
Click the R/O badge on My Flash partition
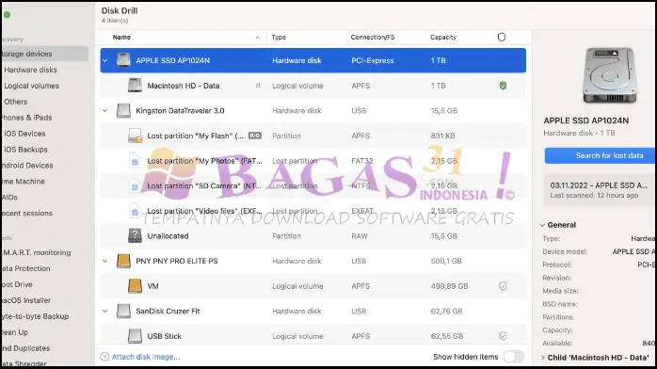pos(255,136)
